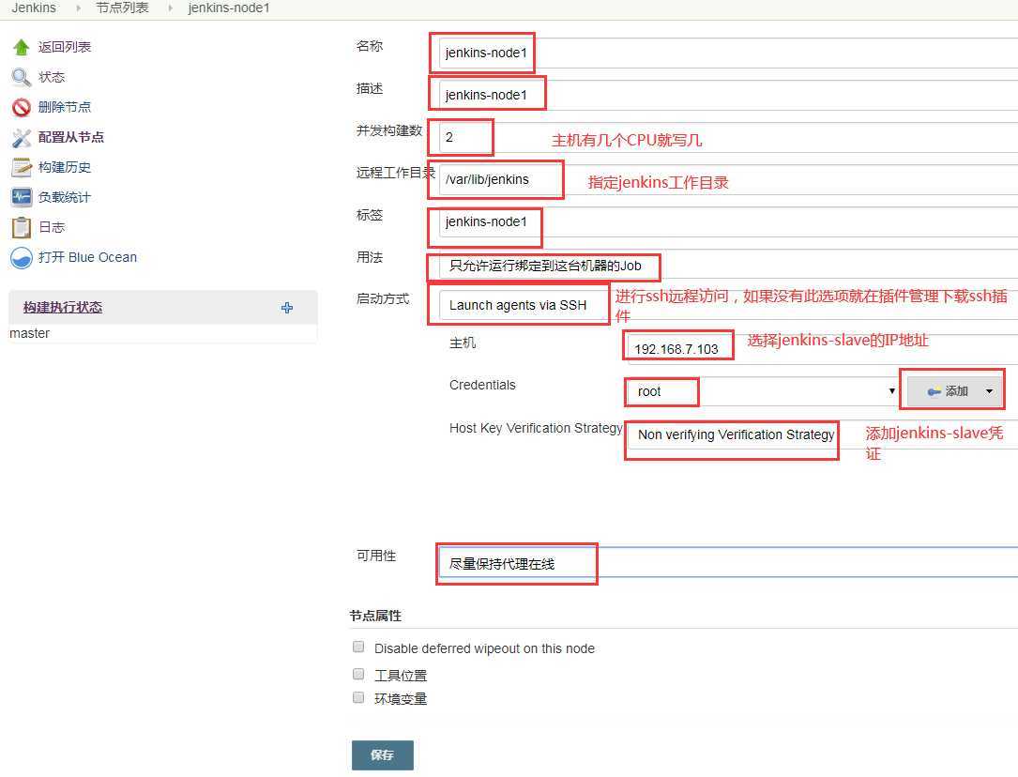Screen dimensions: 1018x777
Task: Go to 节点列表 breadcrumb
Action: click(122, 8)
